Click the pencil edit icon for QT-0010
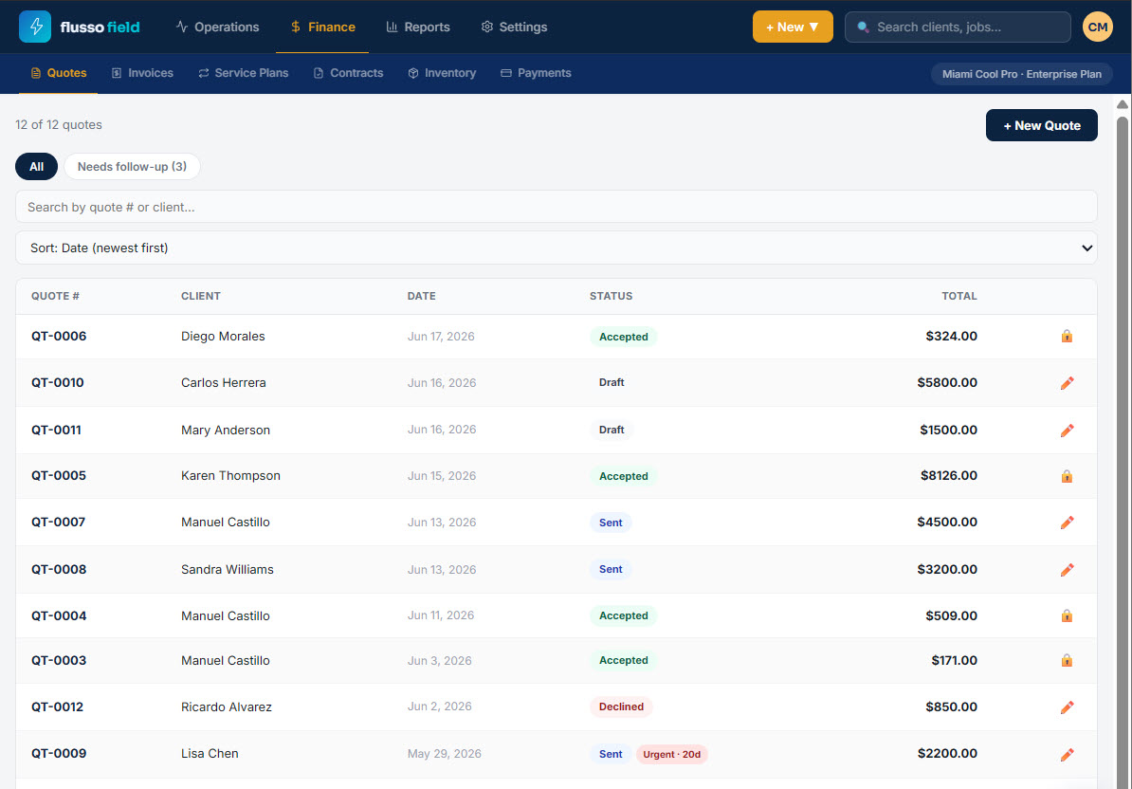 [1067, 382]
